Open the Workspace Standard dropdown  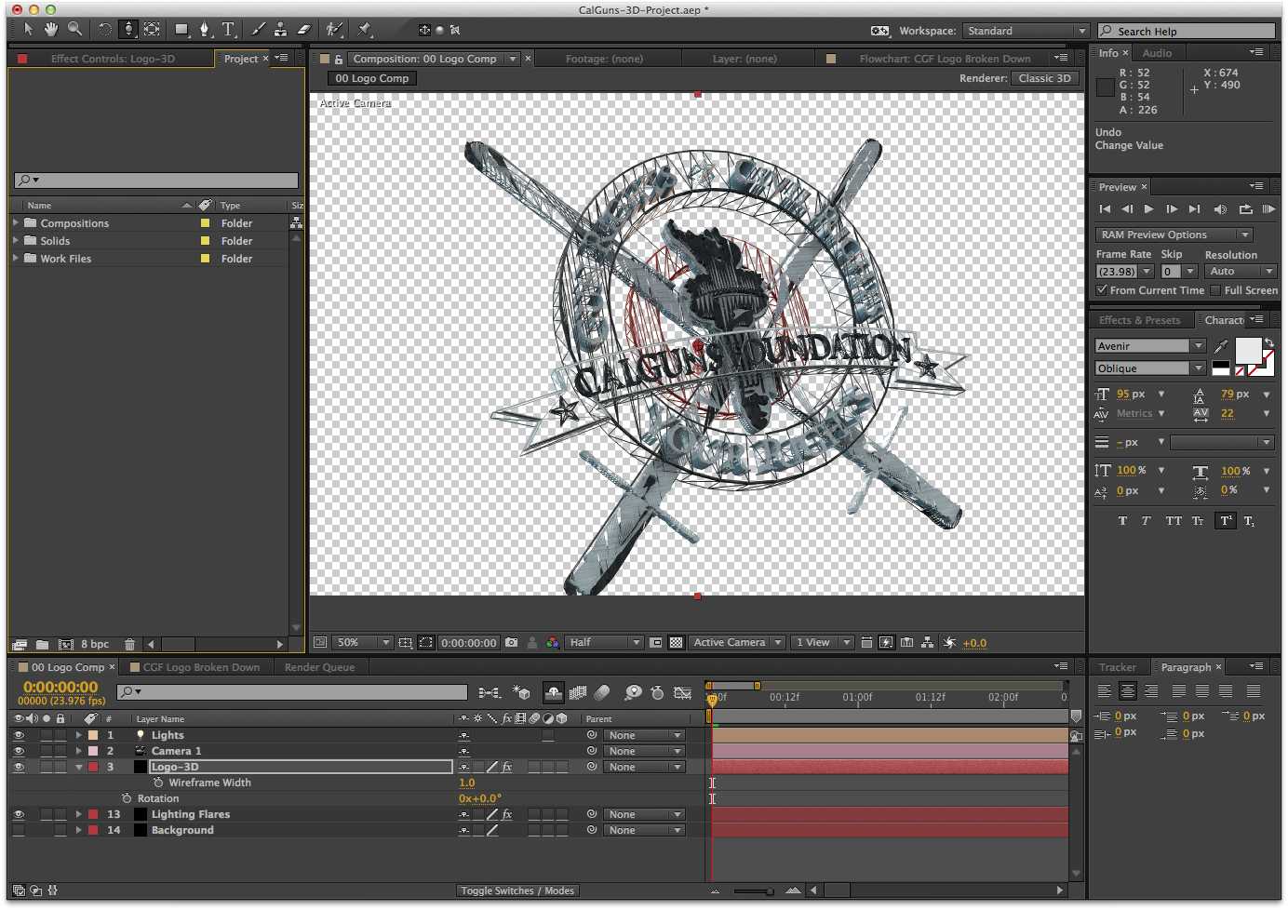(x=1026, y=31)
